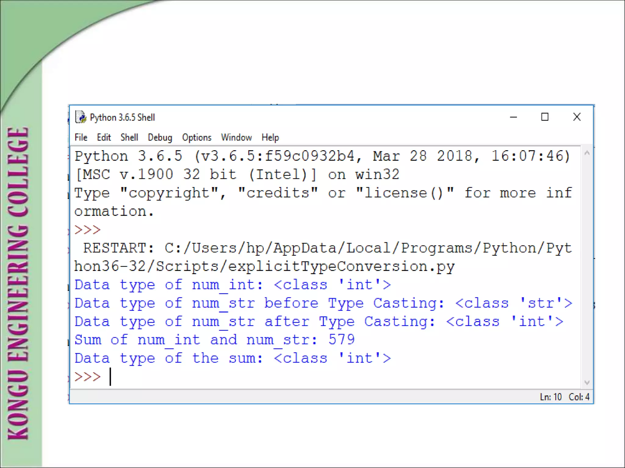Open the Window menu
Screen dimensions: 625x468
pyautogui.click(x=237, y=137)
